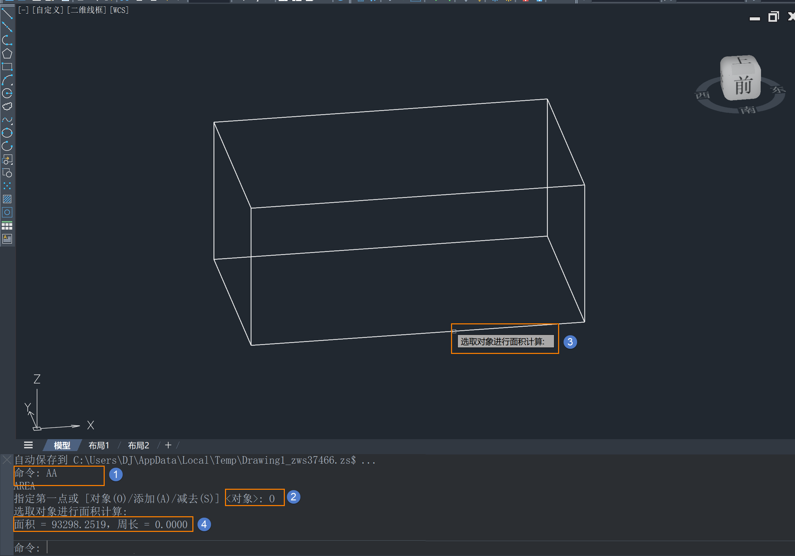Add a new layout with + tab
Screen dimensions: 795x556
point(168,445)
